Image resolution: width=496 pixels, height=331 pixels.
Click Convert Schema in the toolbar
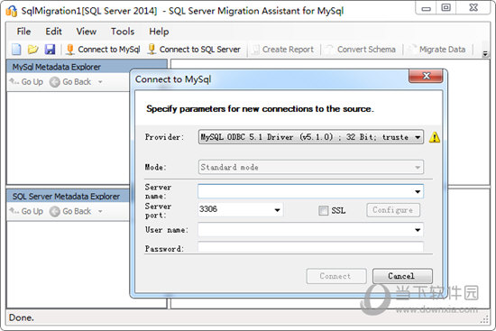(361, 50)
